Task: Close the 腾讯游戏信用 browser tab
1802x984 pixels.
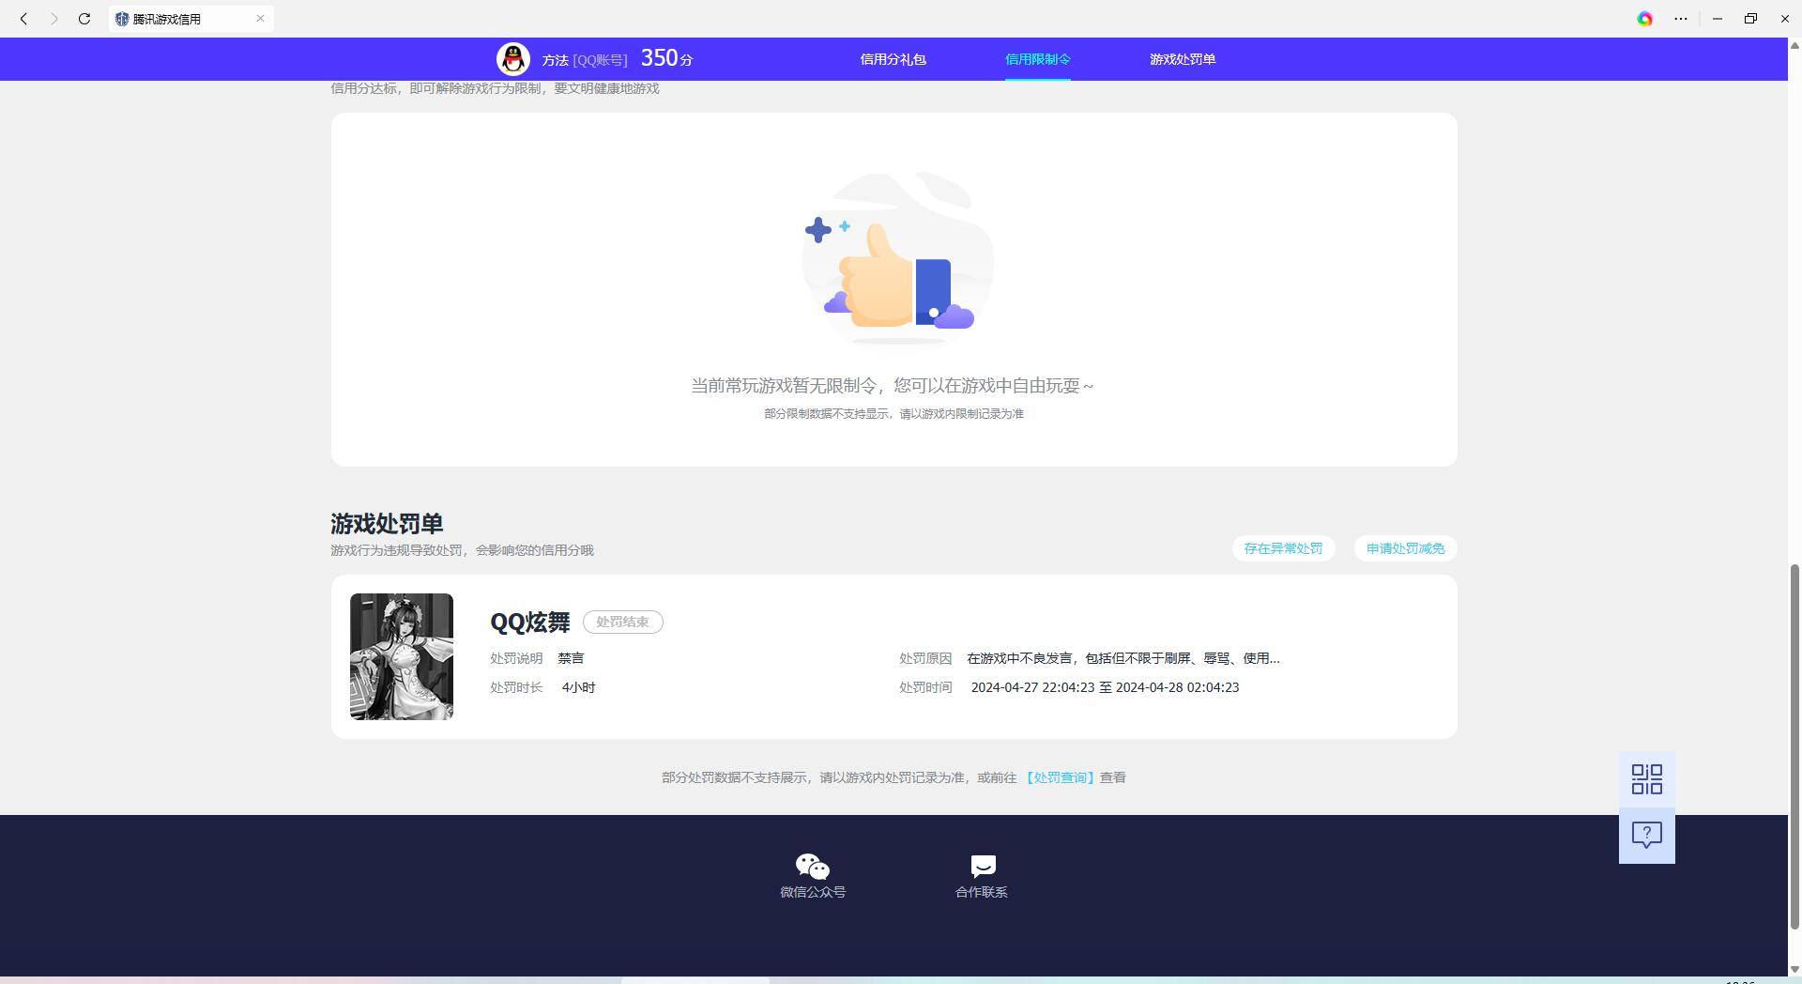Action: point(260,18)
